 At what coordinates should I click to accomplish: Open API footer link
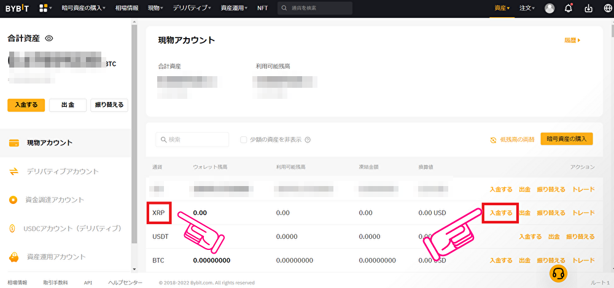pyautogui.click(x=88, y=282)
